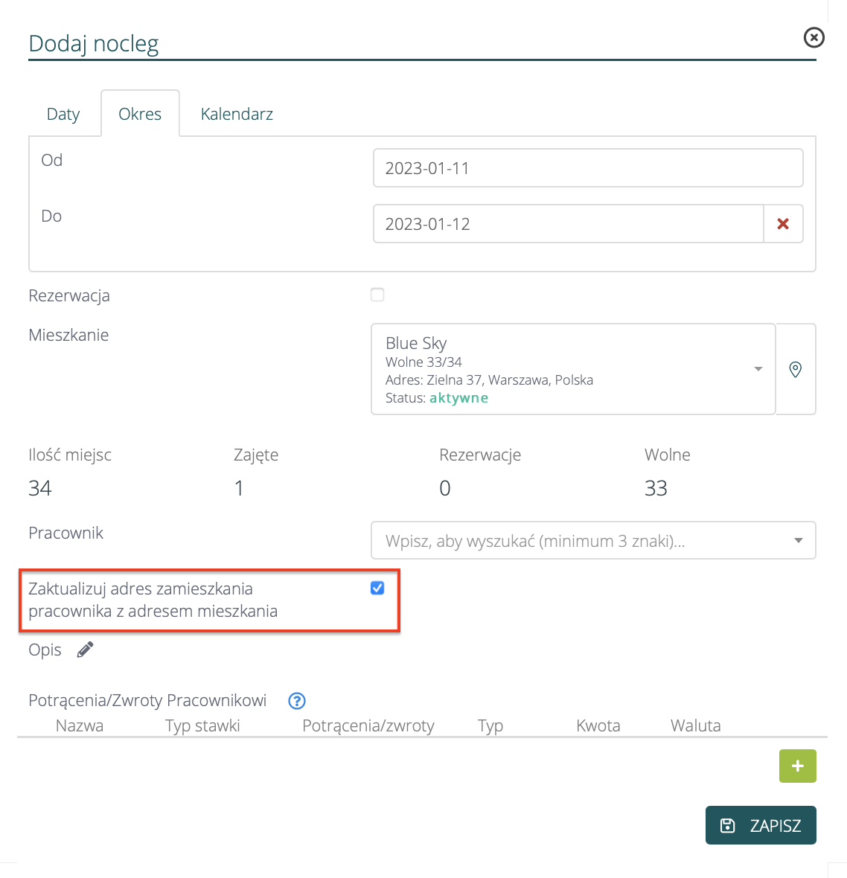The image size is (847, 878).
Task: Click the Do date field
Action: pos(568,224)
